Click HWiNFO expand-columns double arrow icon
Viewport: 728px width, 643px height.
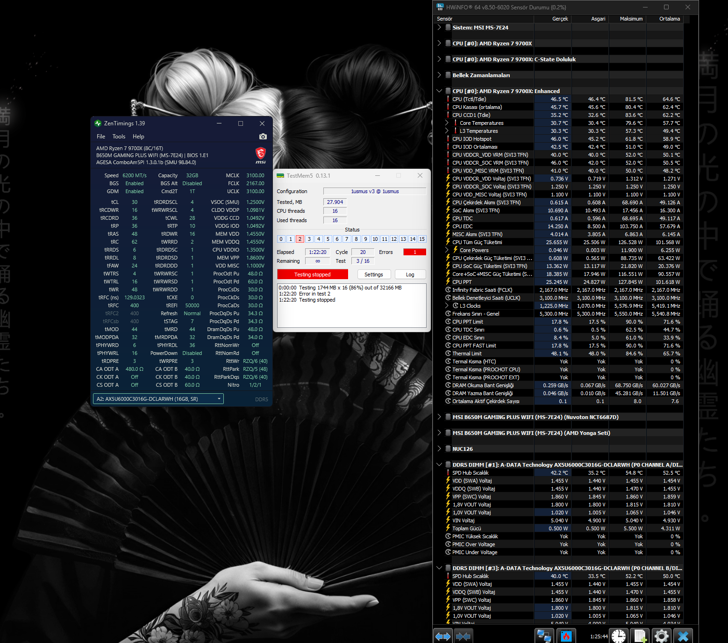click(x=443, y=636)
